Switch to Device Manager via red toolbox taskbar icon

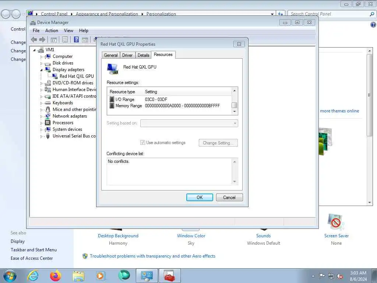click(x=169, y=276)
